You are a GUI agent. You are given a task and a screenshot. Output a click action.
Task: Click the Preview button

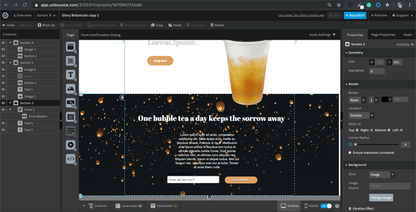pyautogui.click(x=379, y=15)
